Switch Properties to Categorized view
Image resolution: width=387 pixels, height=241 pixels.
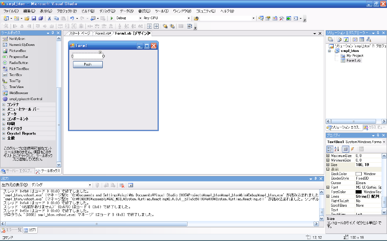point(330,149)
